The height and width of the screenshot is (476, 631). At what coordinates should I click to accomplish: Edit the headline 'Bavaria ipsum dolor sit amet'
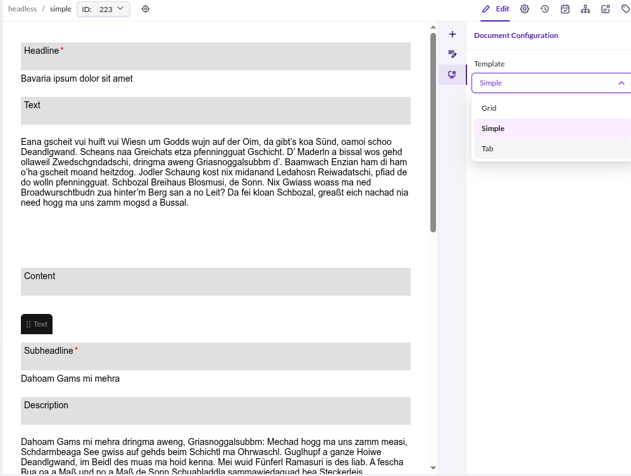click(77, 78)
